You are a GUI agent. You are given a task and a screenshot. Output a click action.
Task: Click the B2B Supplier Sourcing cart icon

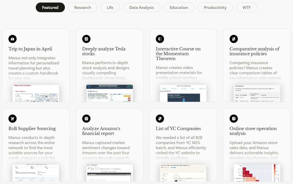12,119
